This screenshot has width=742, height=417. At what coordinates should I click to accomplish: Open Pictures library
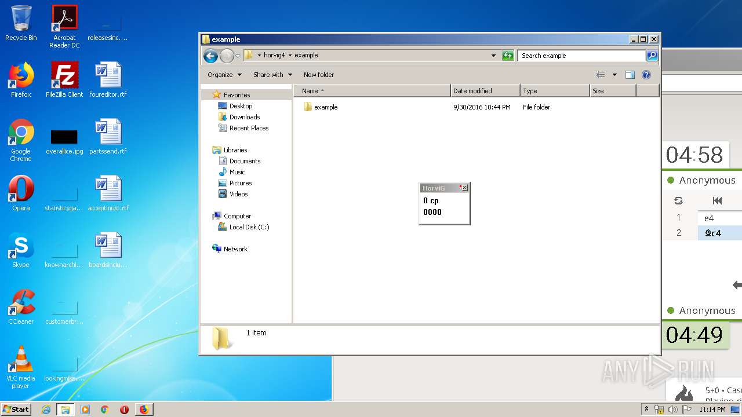(x=241, y=183)
